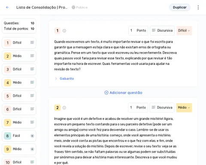
Task: Open the three-dot more options menu
Action: [198, 7]
